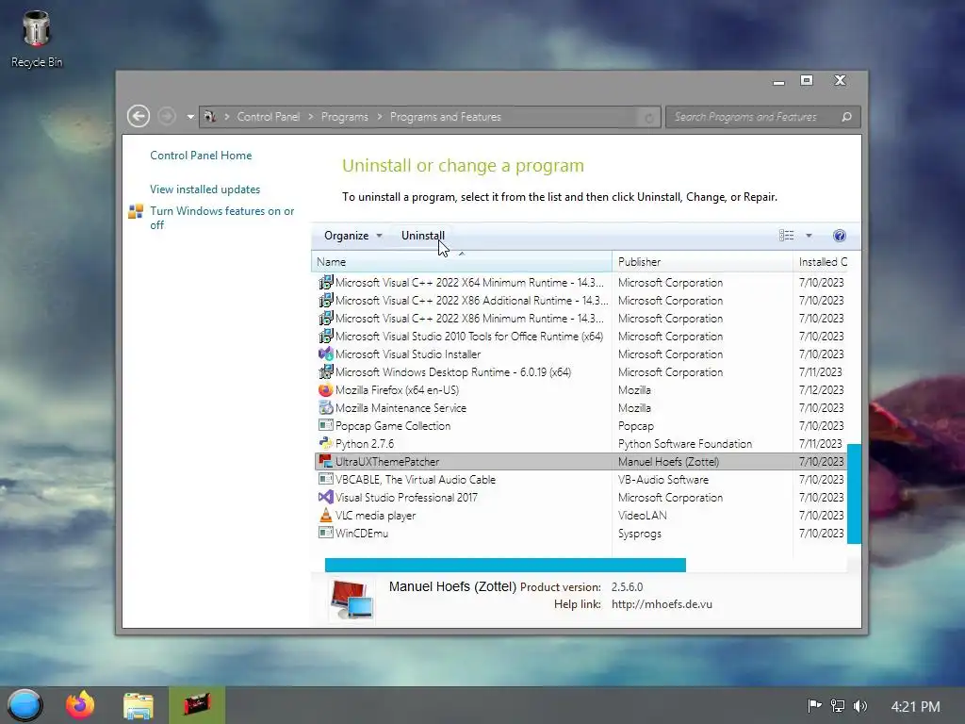Select the Microsoft Visual Studio Installer icon
This screenshot has height=724, width=965.
[x=325, y=354]
